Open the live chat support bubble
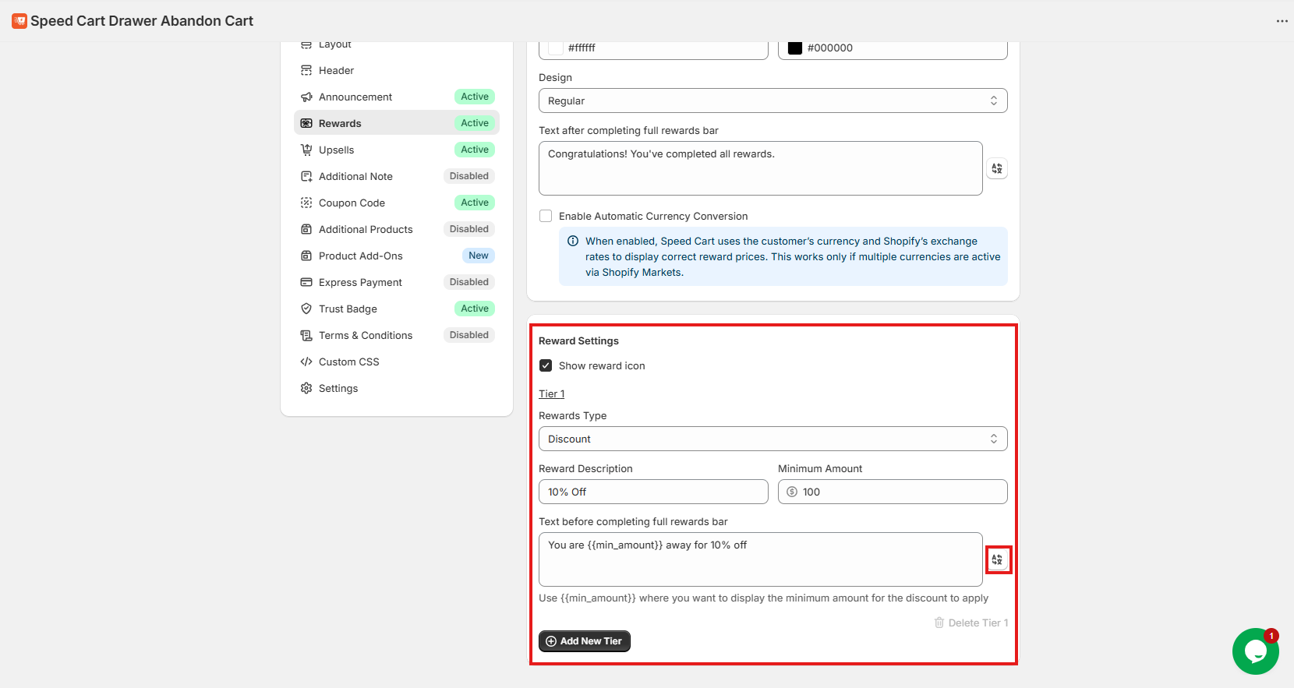1294x688 pixels. click(1254, 651)
